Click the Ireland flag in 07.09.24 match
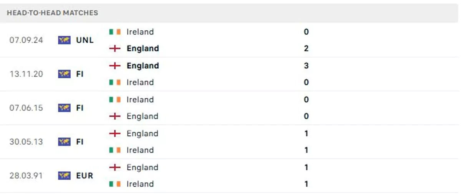 (115, 32)
